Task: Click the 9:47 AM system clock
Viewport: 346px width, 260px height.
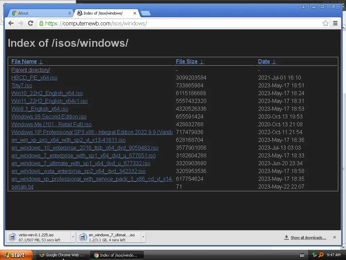Action: pyautogui.click(x=333, y=255)
